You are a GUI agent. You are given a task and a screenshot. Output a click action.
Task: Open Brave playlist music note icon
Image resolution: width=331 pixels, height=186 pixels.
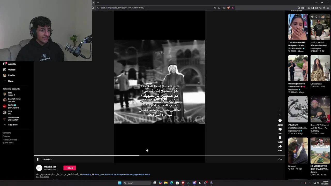[309, 8]
